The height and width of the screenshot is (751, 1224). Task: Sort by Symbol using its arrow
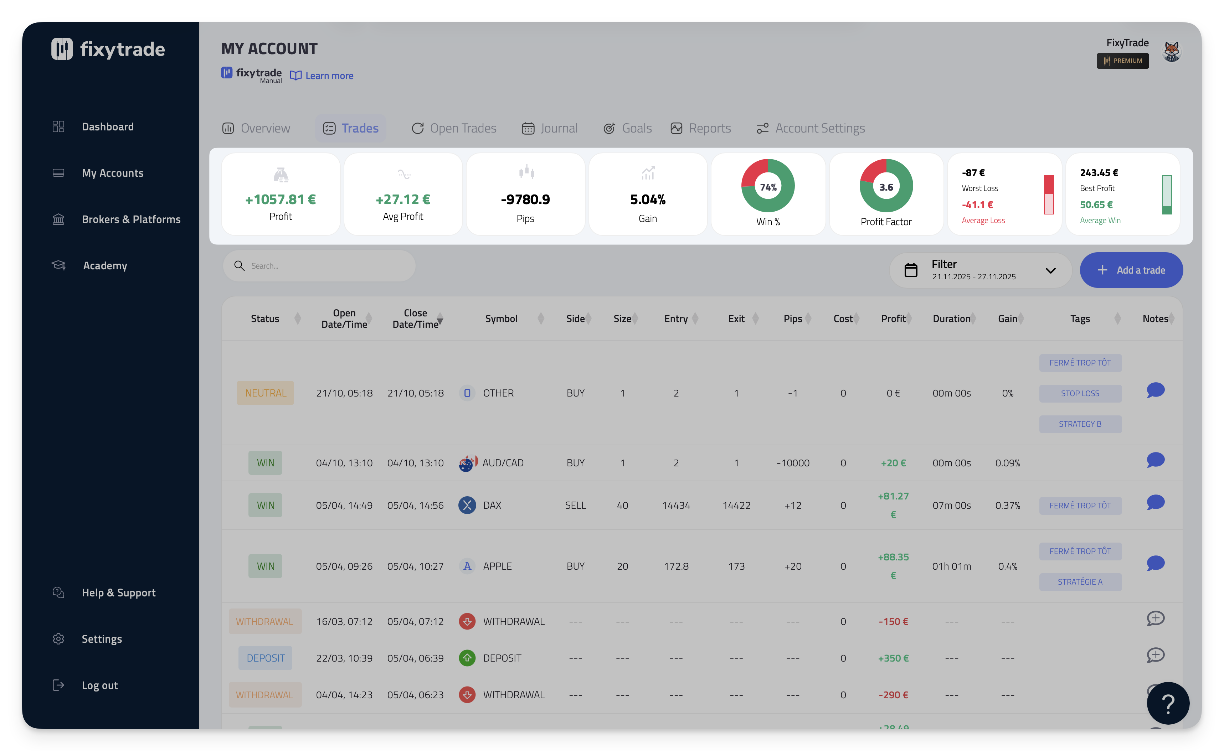541,318
